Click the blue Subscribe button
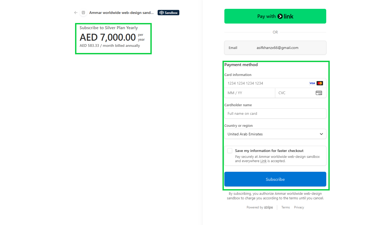This screenshot has height=225, width=371. click(275, 179)
